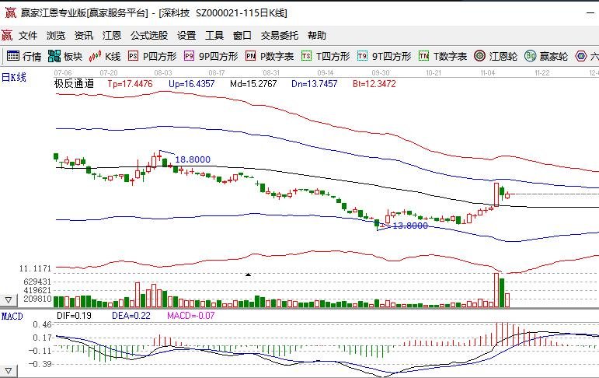Click the 13.8000 low price label
This screenshot has height=378, width=599.
pos(410,226)
